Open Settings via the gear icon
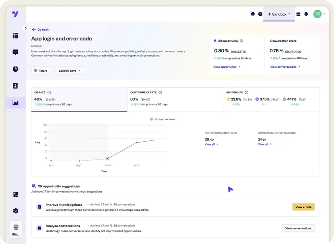 point(16,211)
